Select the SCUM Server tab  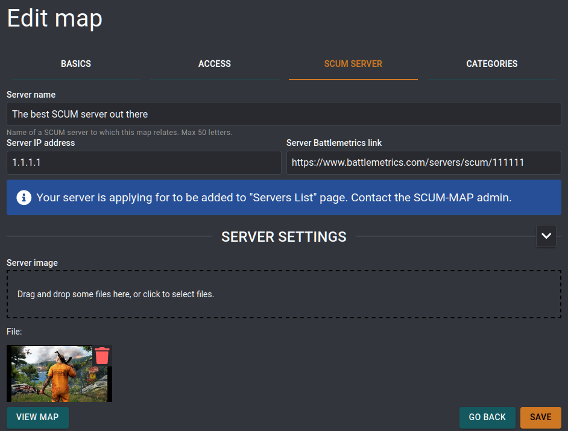(353, 64)
